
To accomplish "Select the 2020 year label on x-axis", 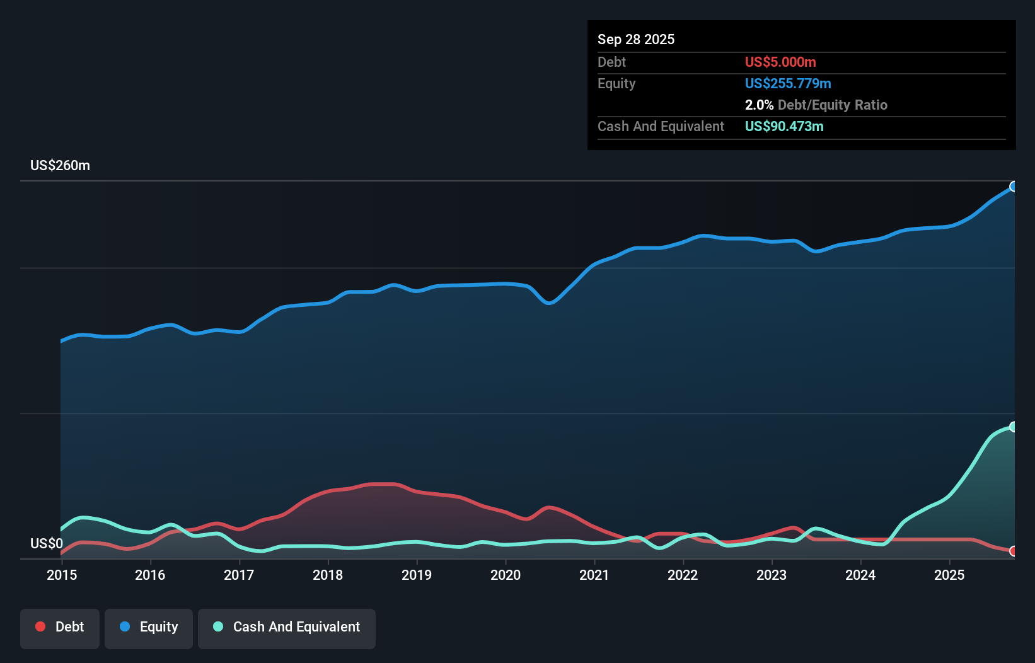I will (506, 575).
